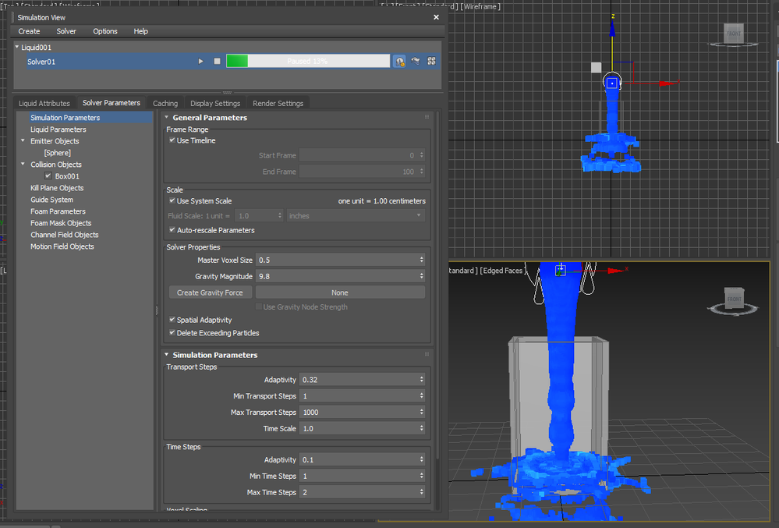This screenshot has width=779, height=528.
Task: Click the Use Gravity Node Strength checkbox
Action: (259, 307)
